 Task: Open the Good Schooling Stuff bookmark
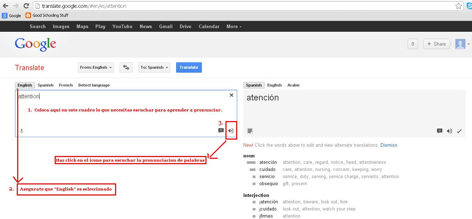tap(47, 15)
